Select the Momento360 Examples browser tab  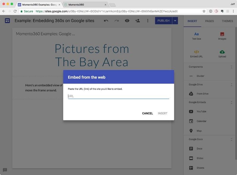point(39,5)
